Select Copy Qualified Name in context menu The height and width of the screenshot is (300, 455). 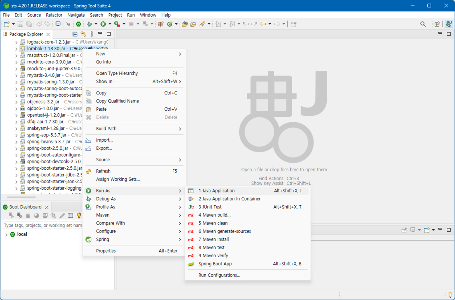tap(134, 101)
